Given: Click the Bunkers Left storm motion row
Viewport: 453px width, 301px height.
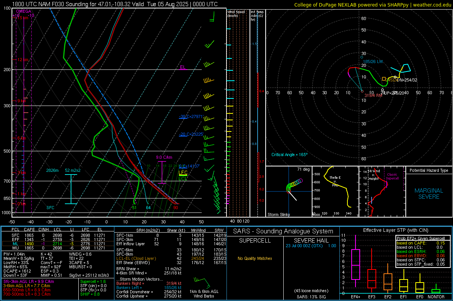Looking at the screenshot, I should coord(149,288).
